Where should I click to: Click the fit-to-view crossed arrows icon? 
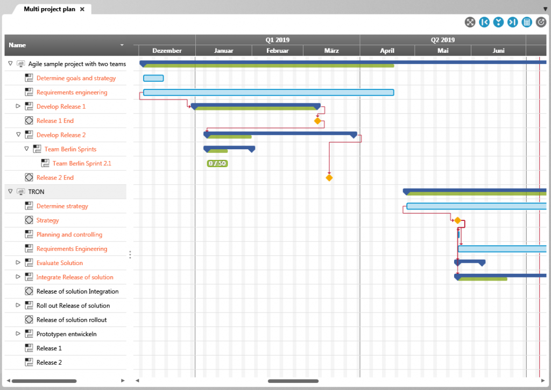(x=470, y=22)
